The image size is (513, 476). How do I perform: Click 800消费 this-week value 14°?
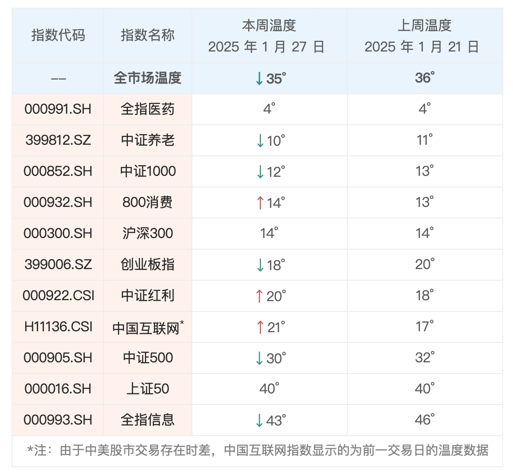[271, 203]
